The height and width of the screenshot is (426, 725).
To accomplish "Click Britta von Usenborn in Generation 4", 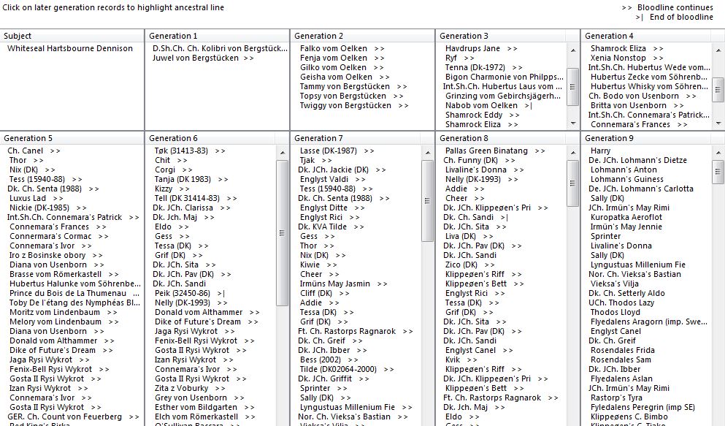I will (x=637, y=105).
